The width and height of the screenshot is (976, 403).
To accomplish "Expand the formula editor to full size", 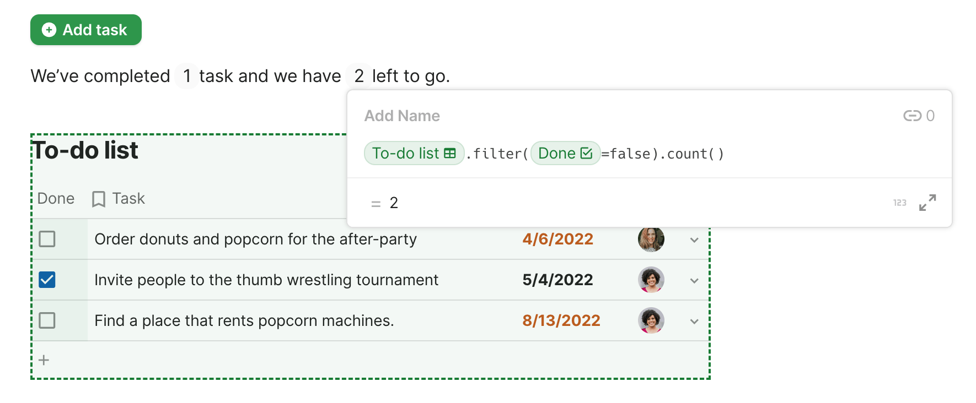I will tap(927, 203).
